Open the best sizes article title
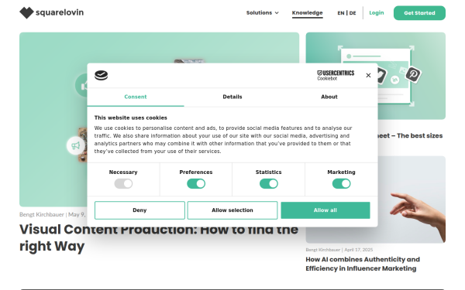The image size is (465, 290). pyautogui.click(x=411, y=136)
